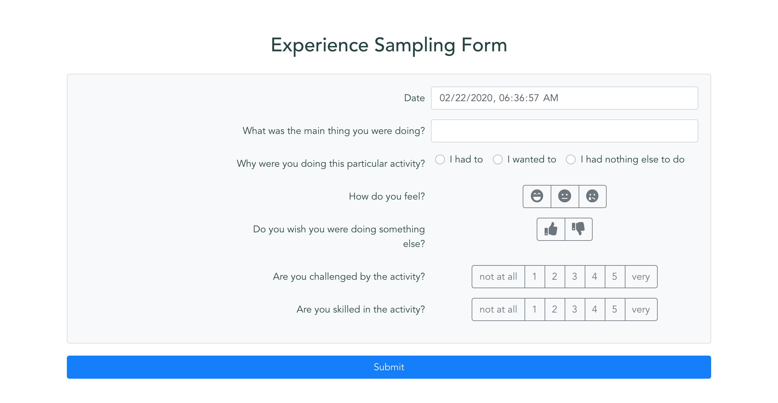
Task: Select rating 4 for skill level
Action: click(594, 309)
